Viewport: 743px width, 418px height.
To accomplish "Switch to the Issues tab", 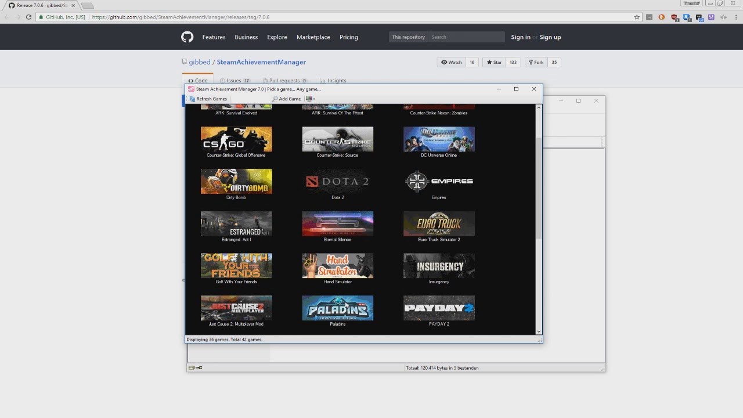I will [235, 81].
